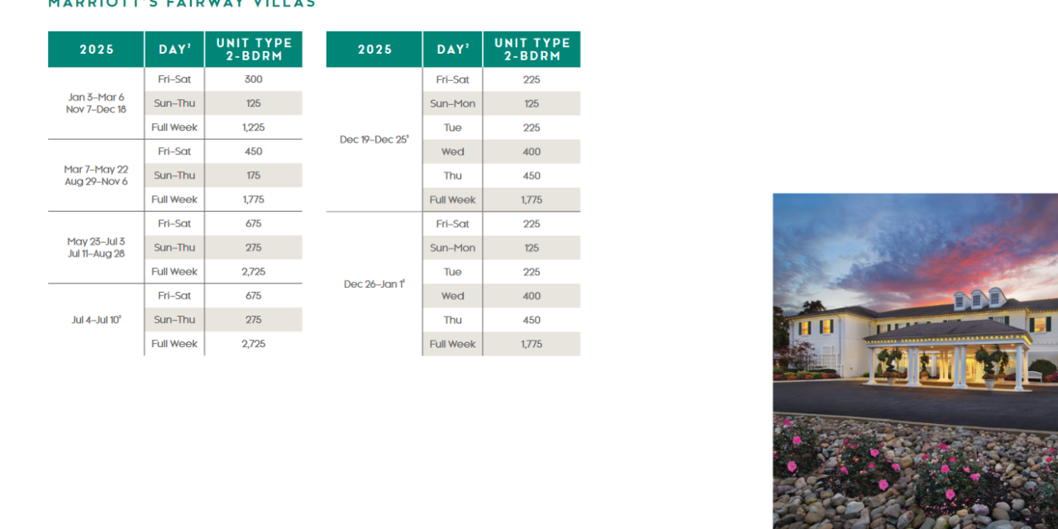The width and height of the screenshot is (1058, 529).
Task: Click the 675 value in the May 23–Jul 3 season
Action: point(254,223)
